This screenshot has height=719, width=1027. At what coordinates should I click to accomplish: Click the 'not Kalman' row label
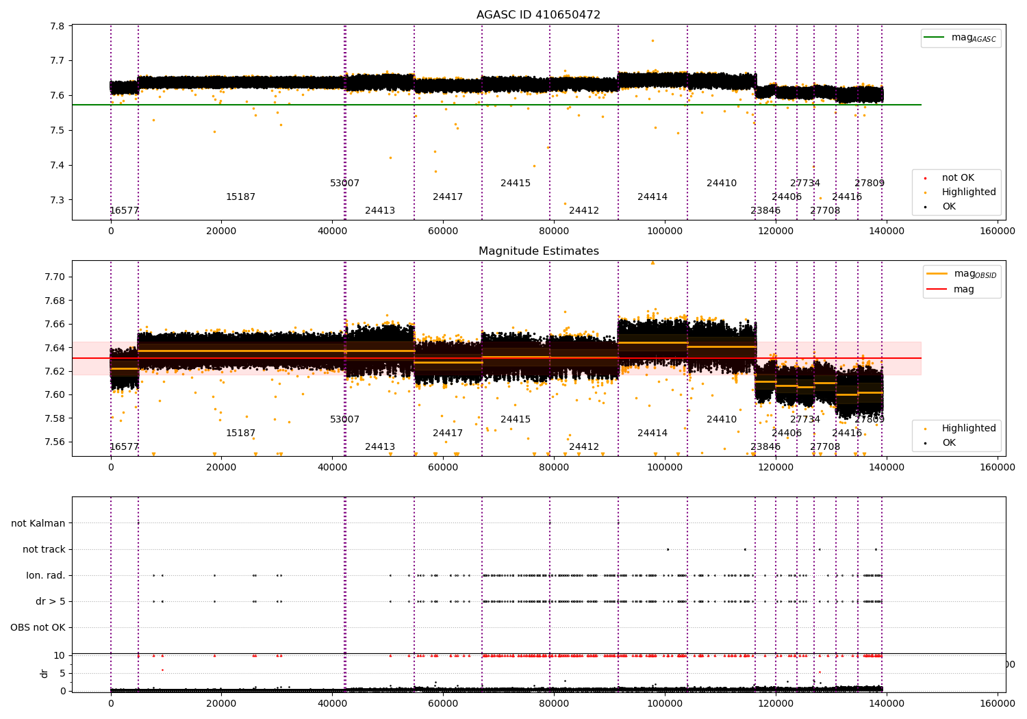pos(38,523)
